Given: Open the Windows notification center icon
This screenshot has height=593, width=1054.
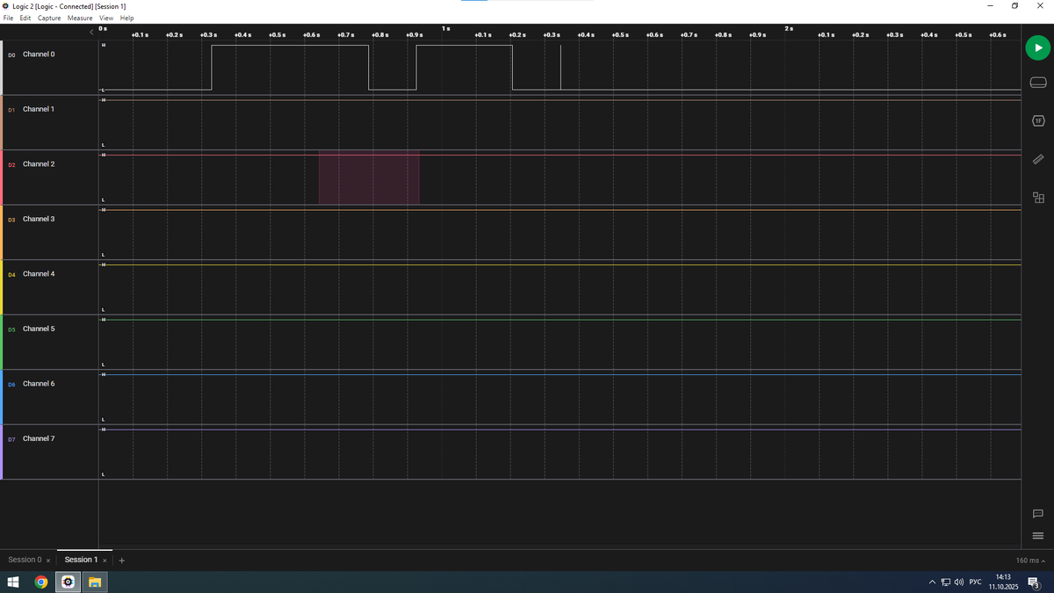Looking at the screenshot, I should tap(1035, 582).
